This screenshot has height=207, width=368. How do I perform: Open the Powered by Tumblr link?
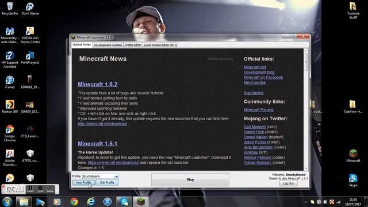tap(220, 59)
